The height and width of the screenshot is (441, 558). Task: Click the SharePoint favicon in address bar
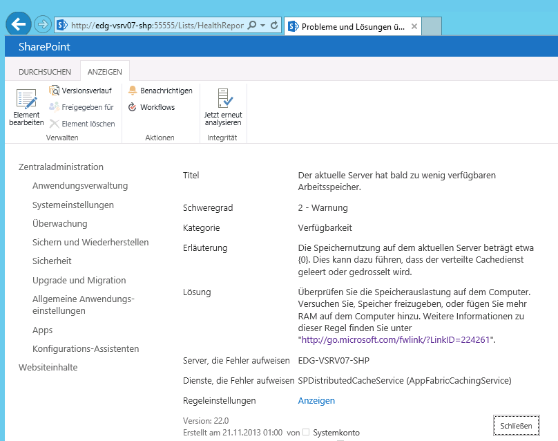pyautogui.click(x=62, y=25)
